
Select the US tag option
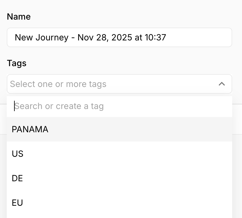(18, 154)
